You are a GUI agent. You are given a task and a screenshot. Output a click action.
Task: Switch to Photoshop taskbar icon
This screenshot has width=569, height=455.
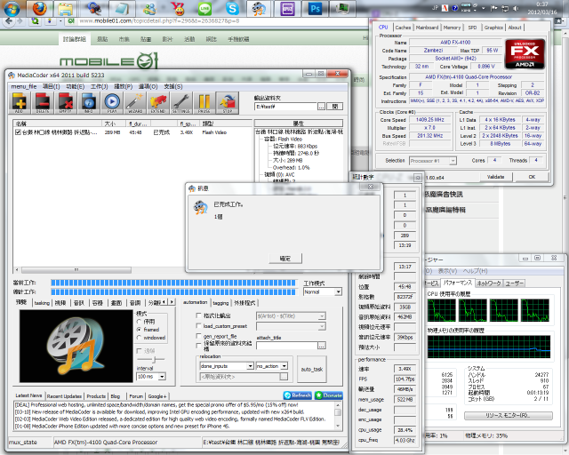click(315, 9)
